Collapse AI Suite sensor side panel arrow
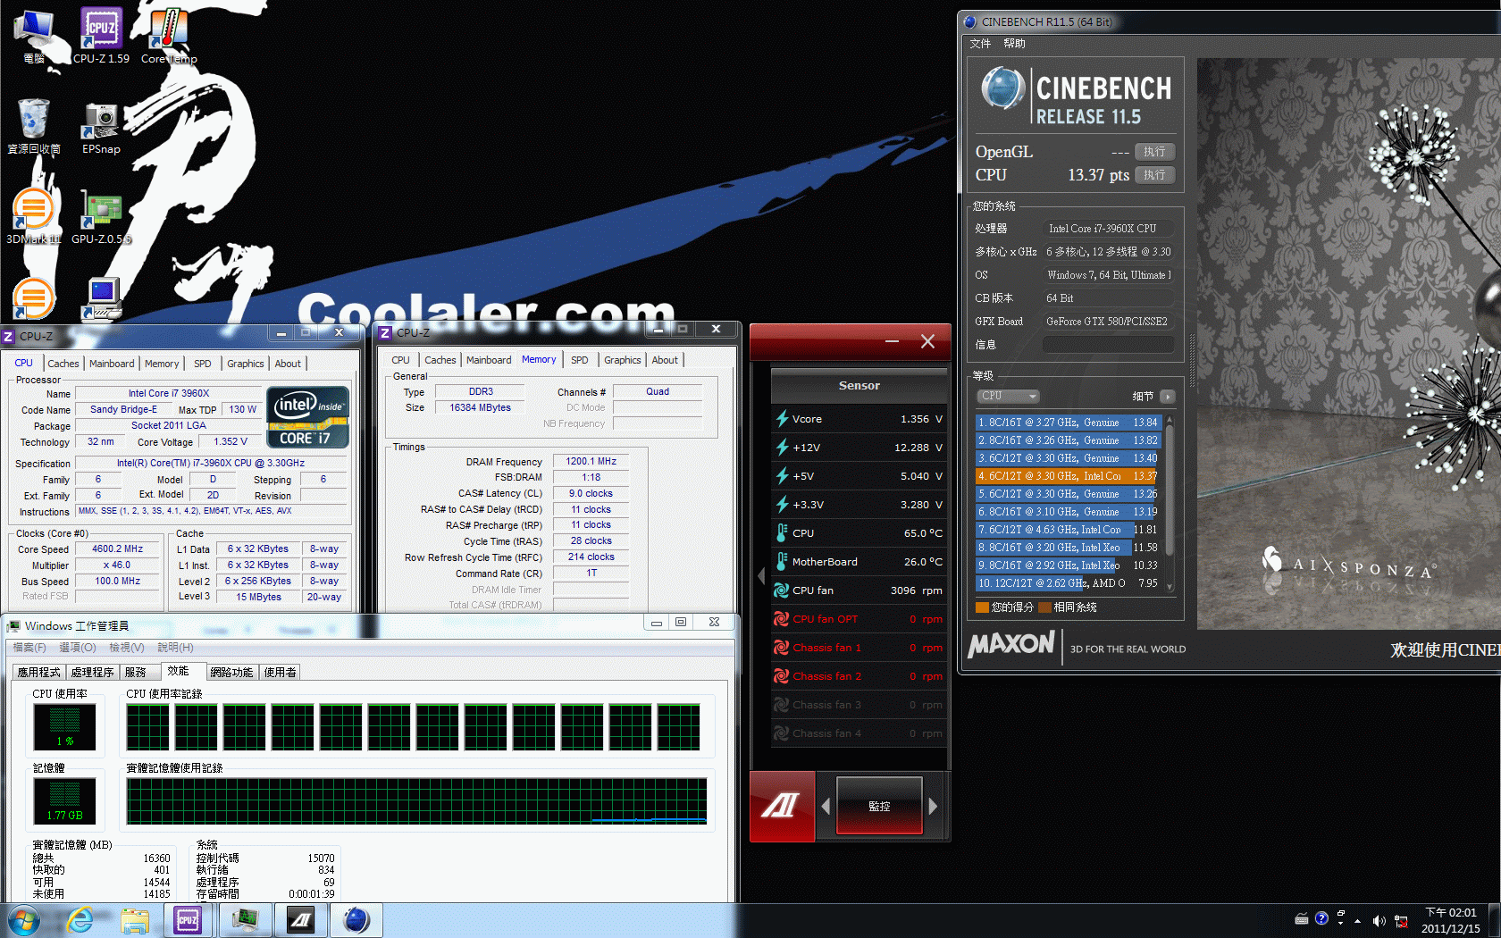The height and width of the screenshot is (938, 1501). 761,575
